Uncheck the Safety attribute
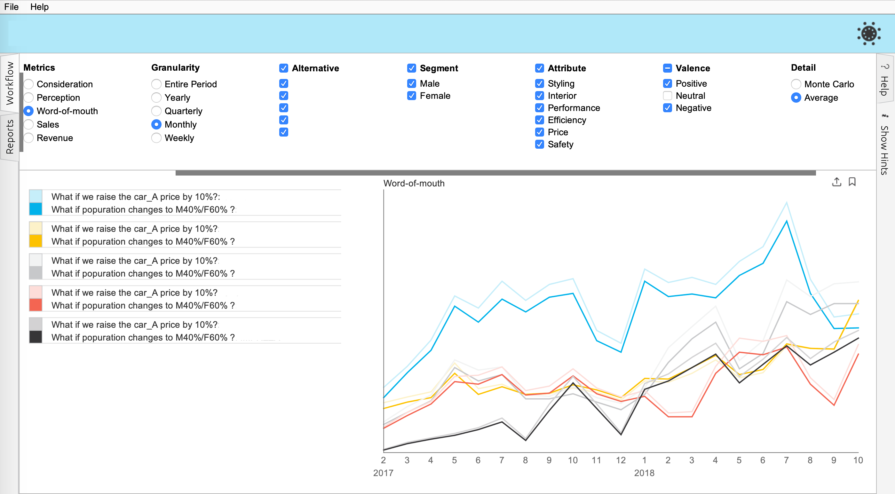The image size is (895, 494). pyautogui.click(x=539, y=144)
